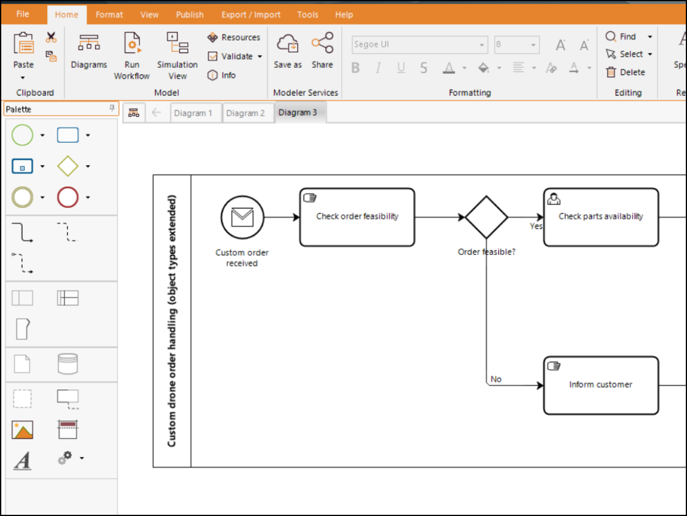Click the Cut scissors icon

(x=51, y=37)
